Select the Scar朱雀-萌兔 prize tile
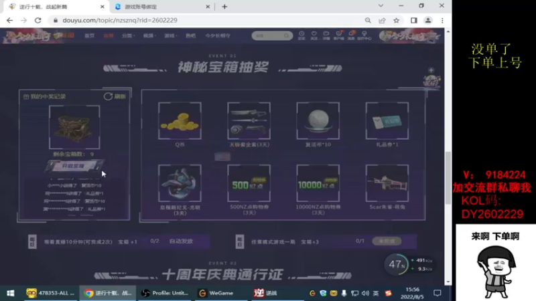Image resolution: width=536 pixels, height=301 pixels. [x=387, y=183]
